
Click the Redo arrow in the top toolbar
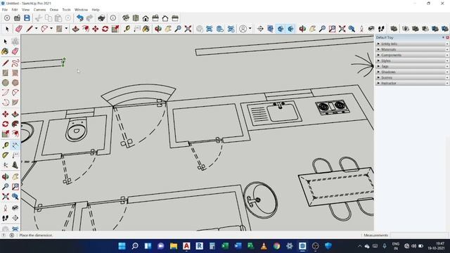(x=90, y=18)
